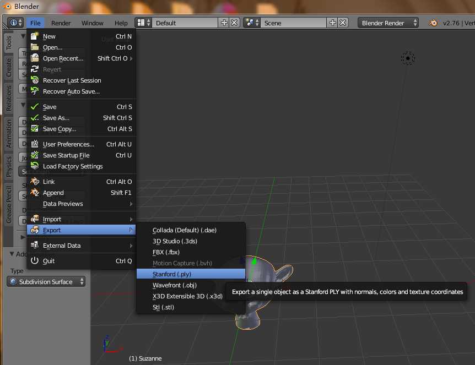Click the Open folder icon

pyautogui.click(x=35, y=47)
